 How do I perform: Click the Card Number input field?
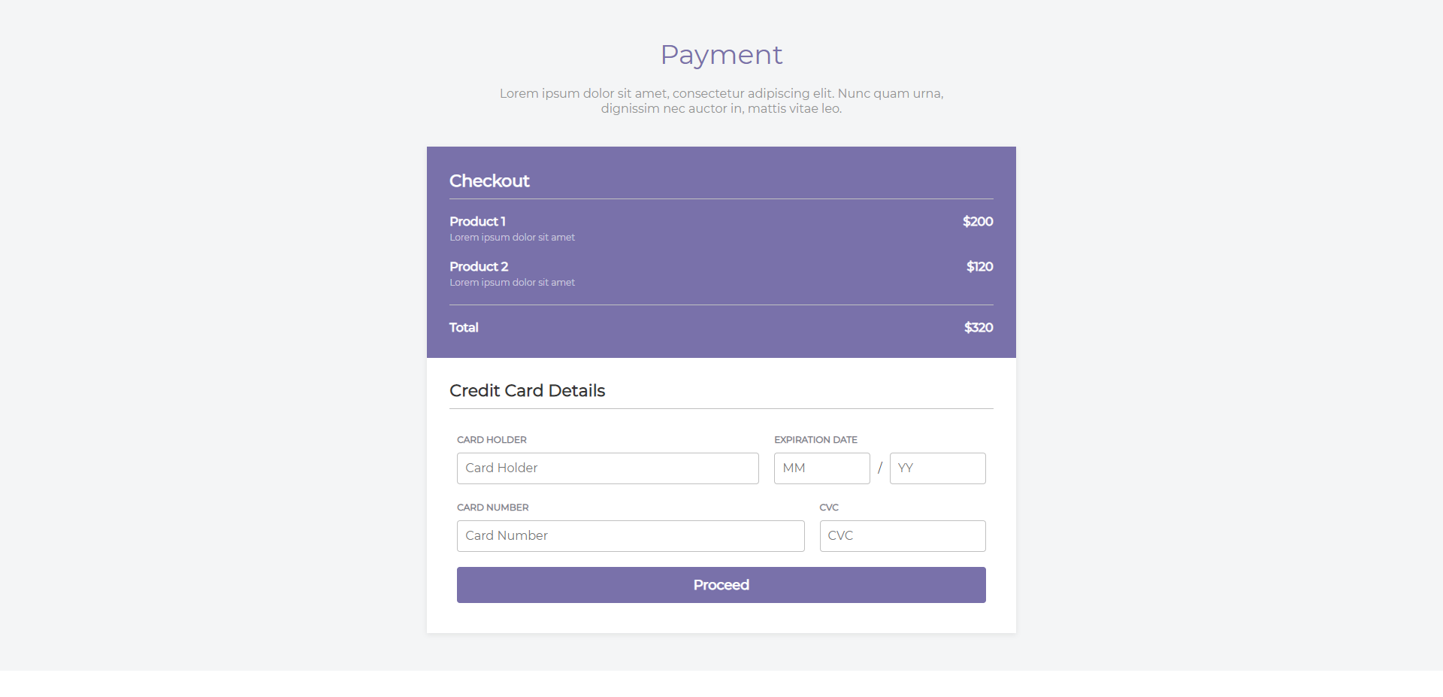(x=631, y=535)
